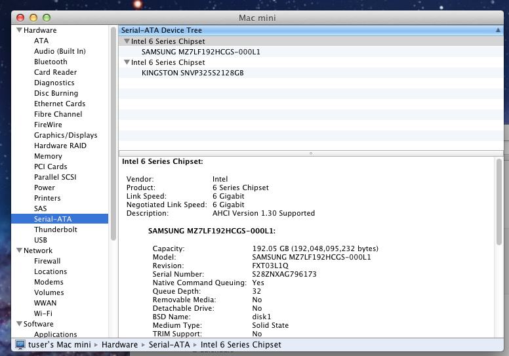
Task: Click tuser's Mac mini in path bar
Action: [x=60, y=345]
